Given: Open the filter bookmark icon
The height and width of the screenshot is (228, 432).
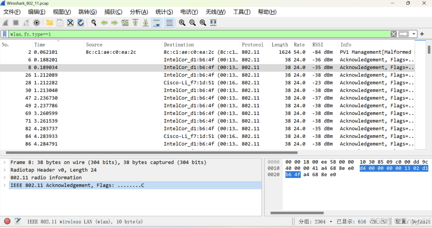Looking at the screenshot, I should pos(5,34).
